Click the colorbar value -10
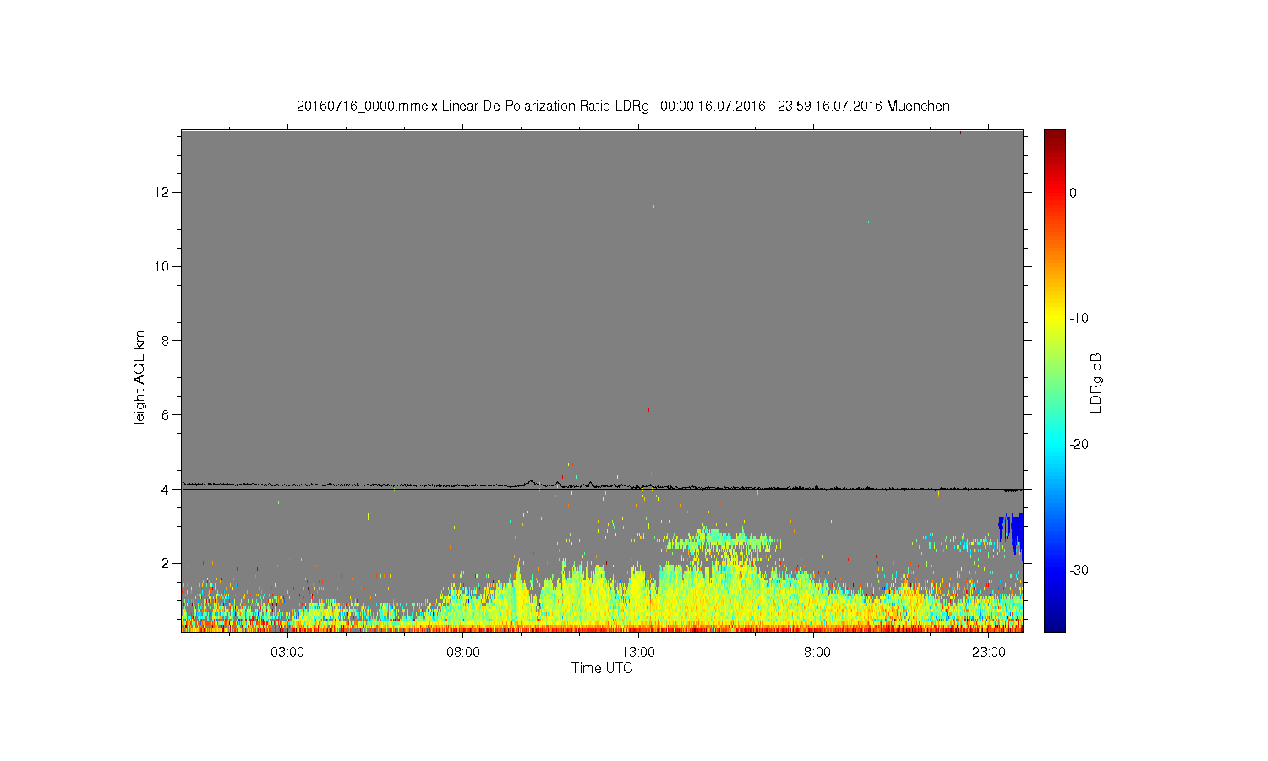This screenshot has height=761, width=1268. [1079, 319]
